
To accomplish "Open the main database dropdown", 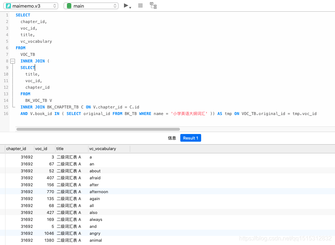I will coord(91,6).
